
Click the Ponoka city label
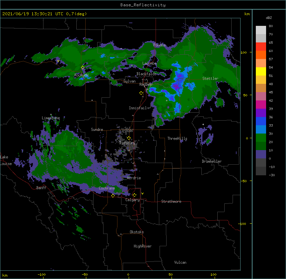(159, 45)
